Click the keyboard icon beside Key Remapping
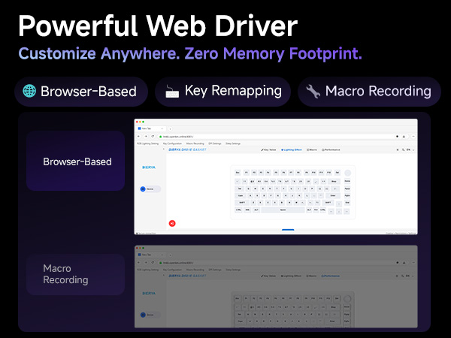Viewport: 451px width, 338px height. [x=171, y=92]
